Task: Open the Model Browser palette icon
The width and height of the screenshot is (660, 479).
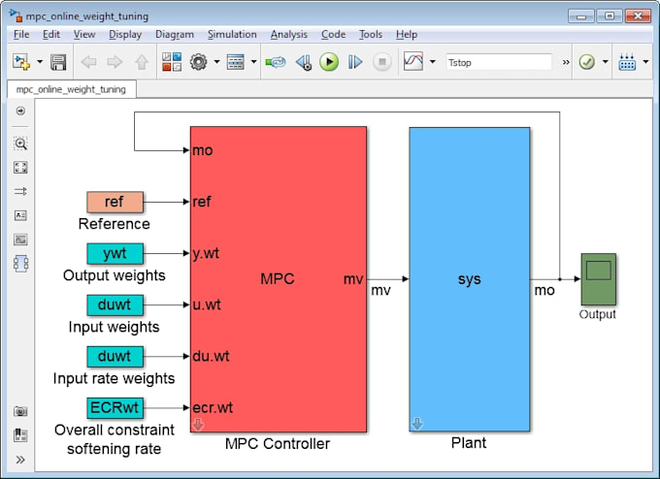Action: click(20, 434)
